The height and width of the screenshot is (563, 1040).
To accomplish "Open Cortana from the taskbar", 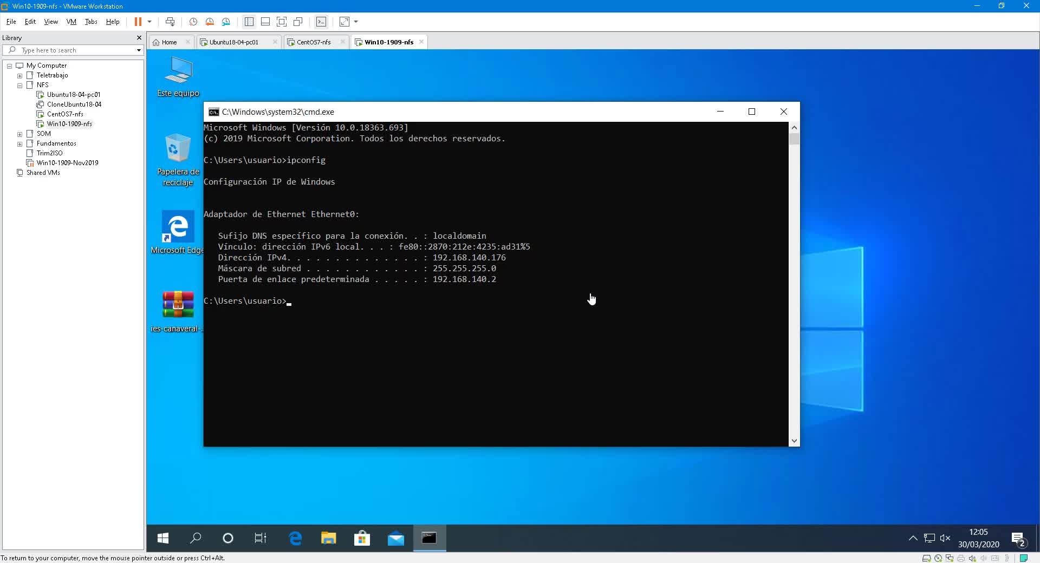I will point(228,538).
